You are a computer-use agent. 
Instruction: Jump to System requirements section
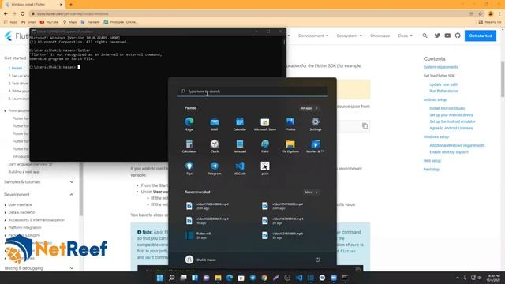[440, 67]
